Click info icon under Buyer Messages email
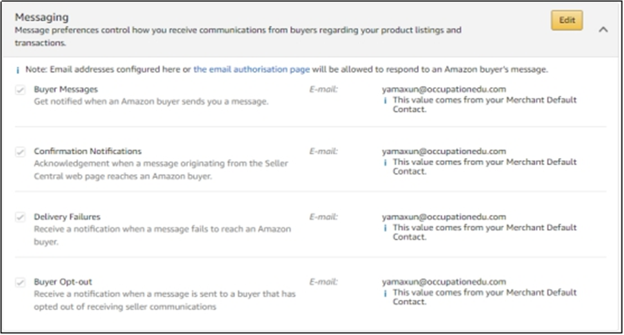The image size is (624, 335). coord(385,100)
